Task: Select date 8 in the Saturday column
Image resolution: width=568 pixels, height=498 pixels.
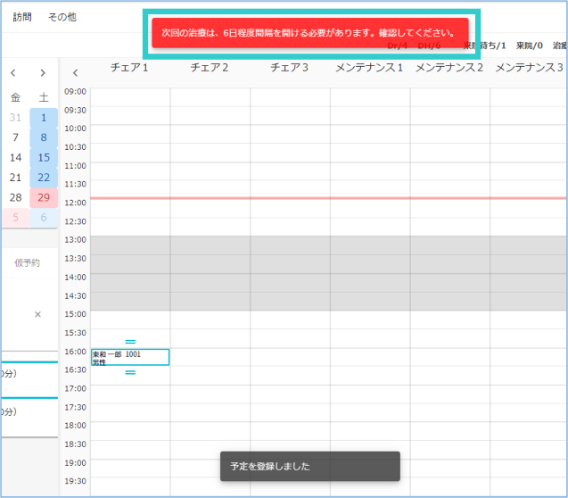Action: pos(43,137)
